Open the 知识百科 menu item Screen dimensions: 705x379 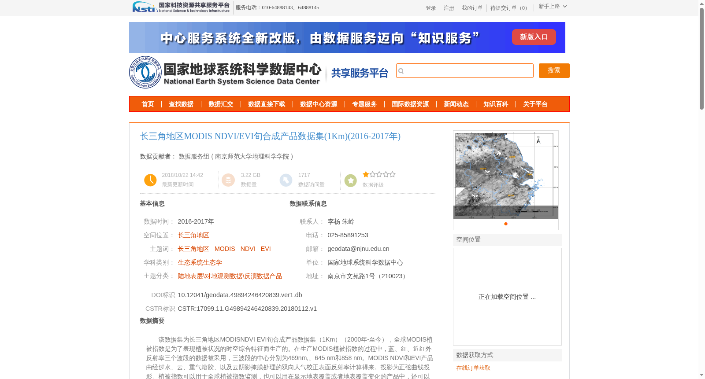pyautogui.click(x=496, y=104)
